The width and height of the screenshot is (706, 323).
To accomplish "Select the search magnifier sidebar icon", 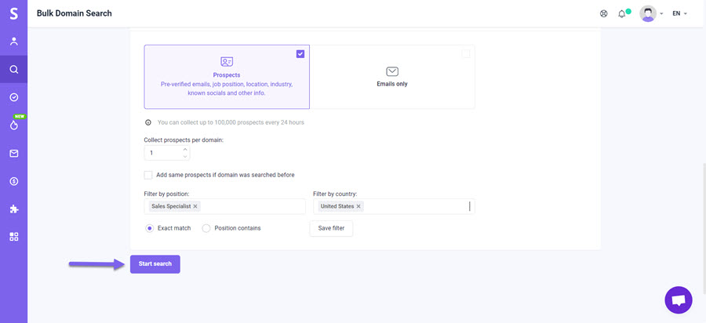I will coord(13,69).
